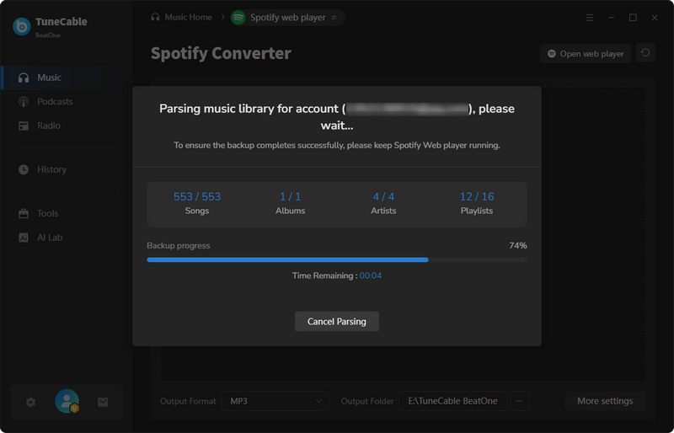Click Open web player button
The height and width of the screenshot is (433, 674).
(x=586, y=54)
